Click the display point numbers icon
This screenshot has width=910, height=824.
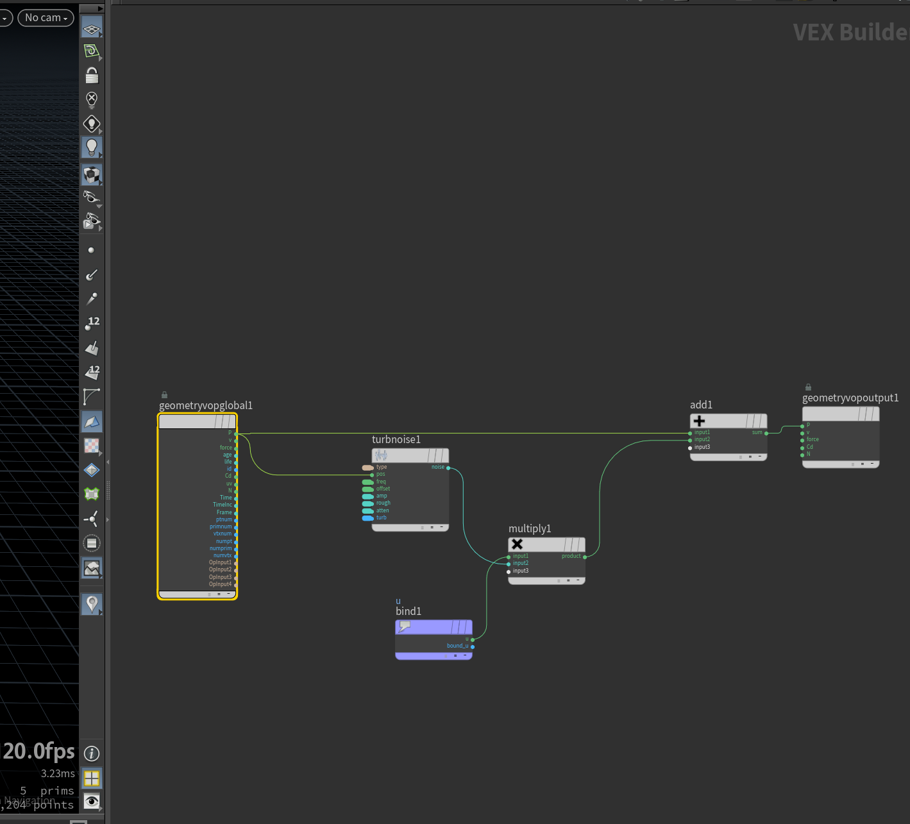(x=92, y=323)
